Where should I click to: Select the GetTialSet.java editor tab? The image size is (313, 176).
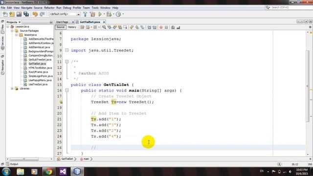point(90,22)
